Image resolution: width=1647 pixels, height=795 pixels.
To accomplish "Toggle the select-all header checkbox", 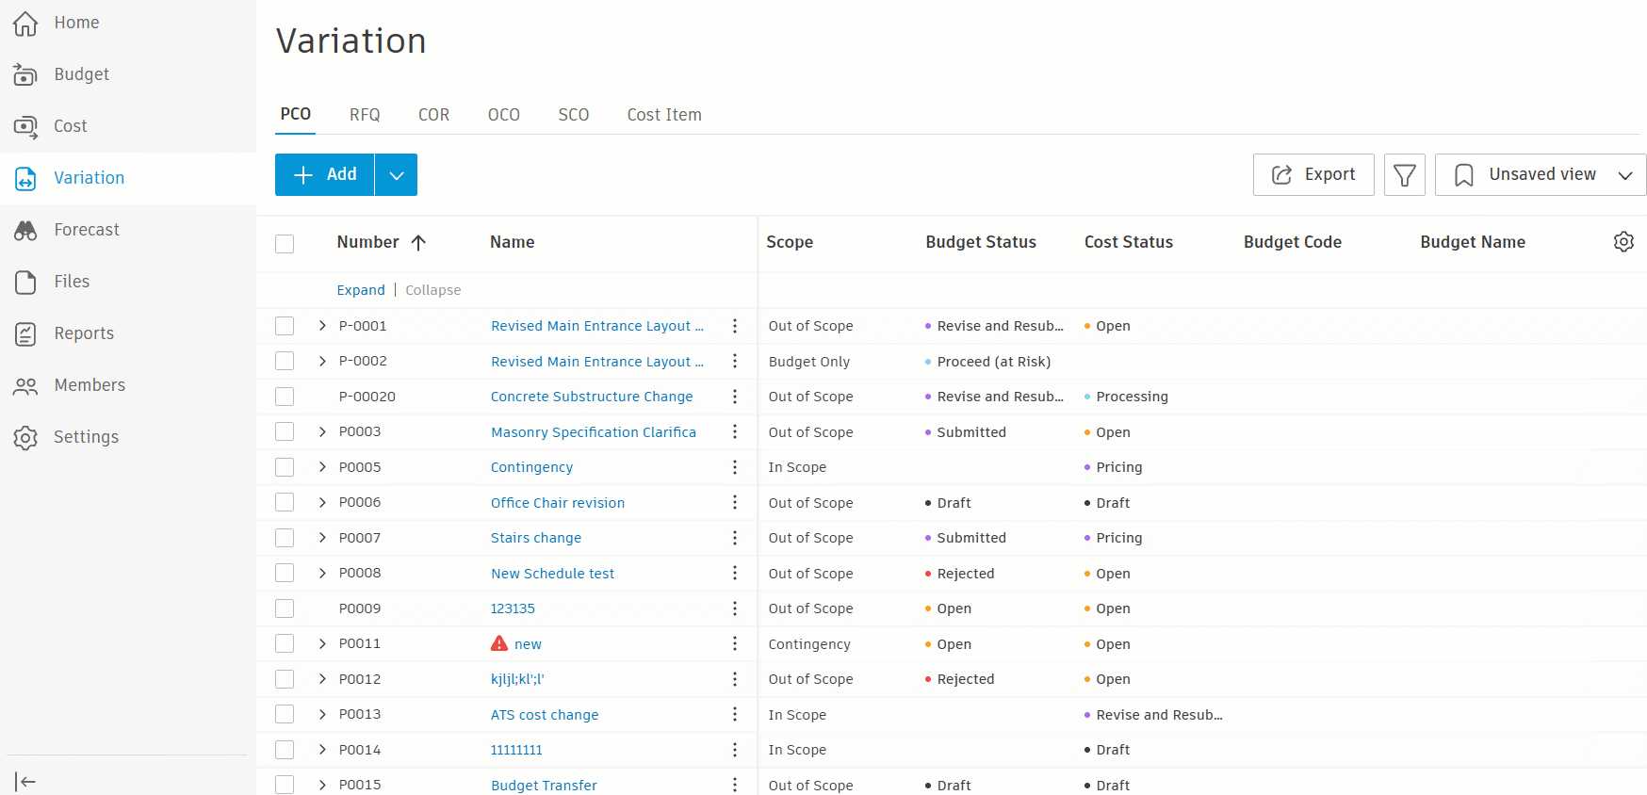I will 285,244.
